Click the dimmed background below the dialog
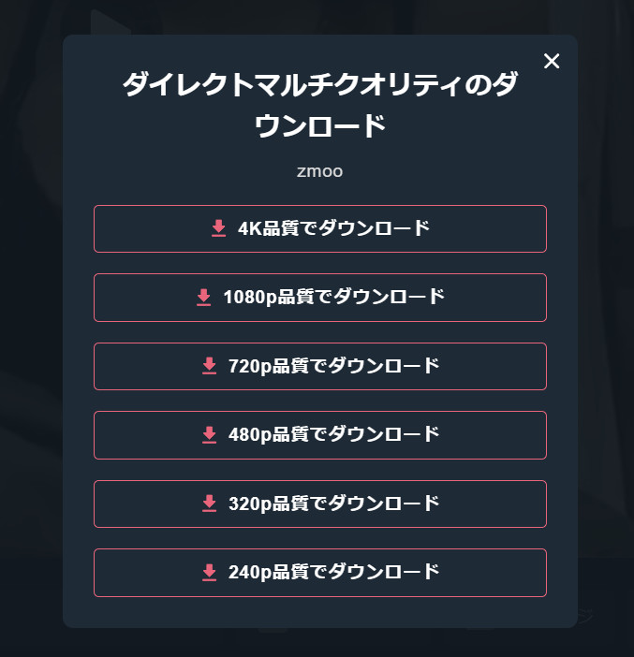 pyautogui.click(x=319, y=644)
